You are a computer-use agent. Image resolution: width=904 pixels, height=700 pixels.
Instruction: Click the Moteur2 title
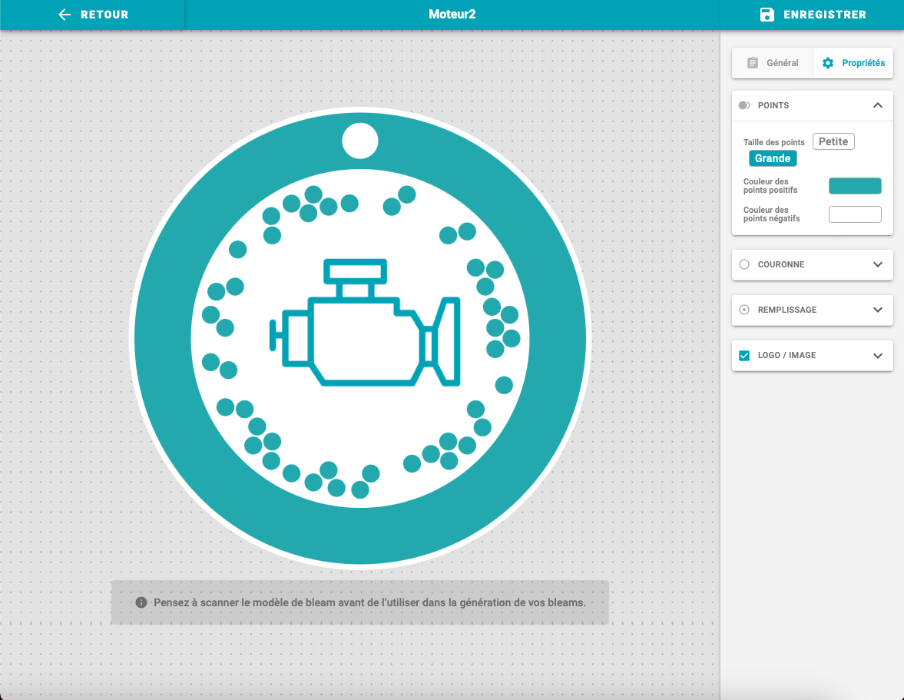tap(452, 15)
